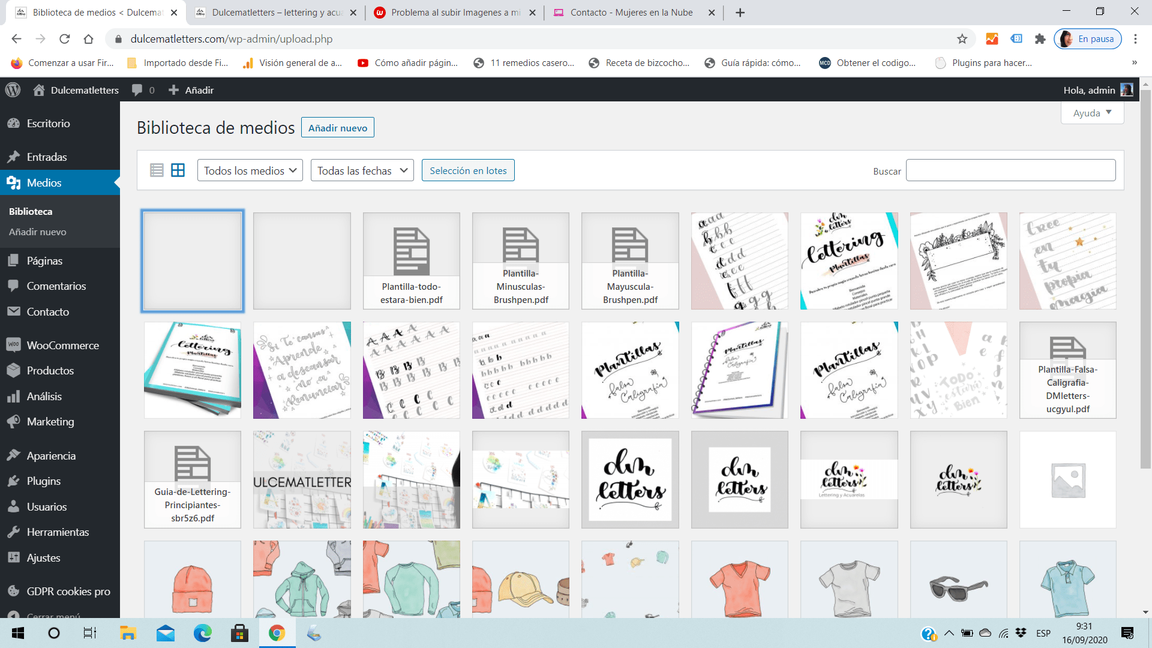Open WooCommerce in admin sidebar

(x=60, y=345)
